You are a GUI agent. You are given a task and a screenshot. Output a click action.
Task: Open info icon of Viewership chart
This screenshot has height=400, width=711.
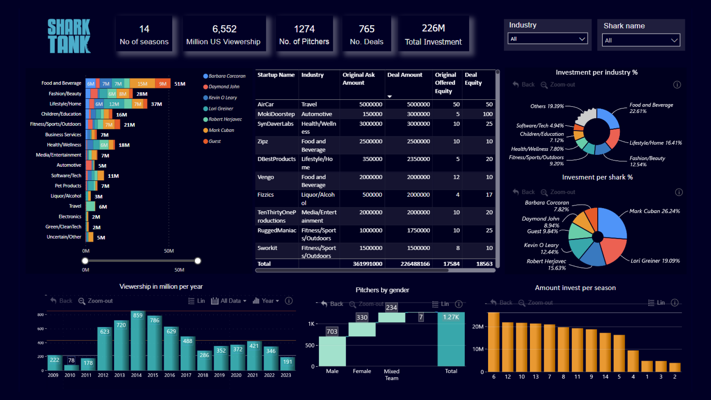tap(289, 301)
